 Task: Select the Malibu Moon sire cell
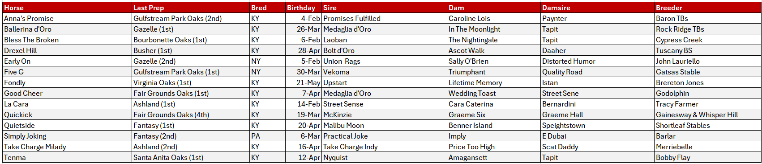384,125
